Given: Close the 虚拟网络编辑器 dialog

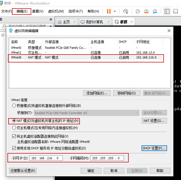Looking at the screenshot, I should (169, 31).
